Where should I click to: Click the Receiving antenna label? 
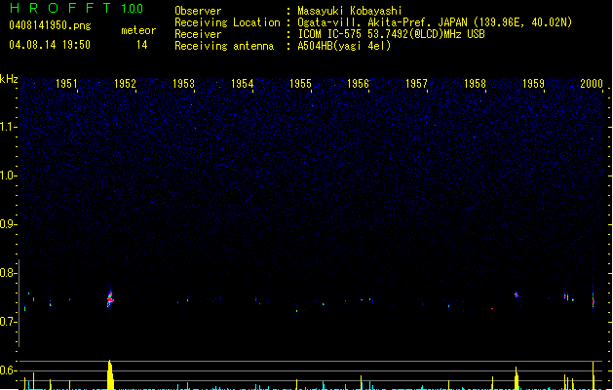coord(224,46)
